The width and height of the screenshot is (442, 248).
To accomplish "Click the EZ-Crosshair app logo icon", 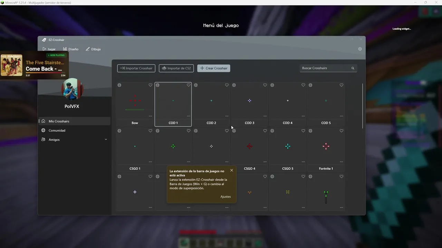I will click(44, 40).
